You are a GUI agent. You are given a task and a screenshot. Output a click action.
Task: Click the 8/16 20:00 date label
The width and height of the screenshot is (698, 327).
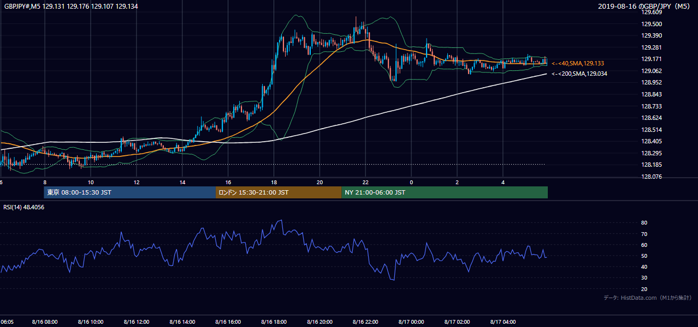click(x=320, y=322)
